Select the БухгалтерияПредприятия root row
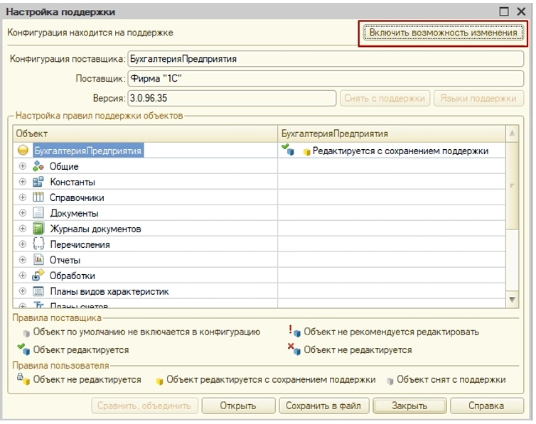The height and width of the screenshot is (424, 536). click(88, 151)
